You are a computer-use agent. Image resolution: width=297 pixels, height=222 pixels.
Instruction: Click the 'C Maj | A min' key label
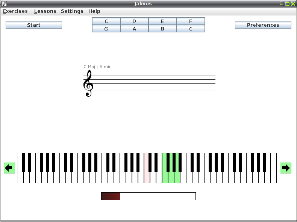97,67
